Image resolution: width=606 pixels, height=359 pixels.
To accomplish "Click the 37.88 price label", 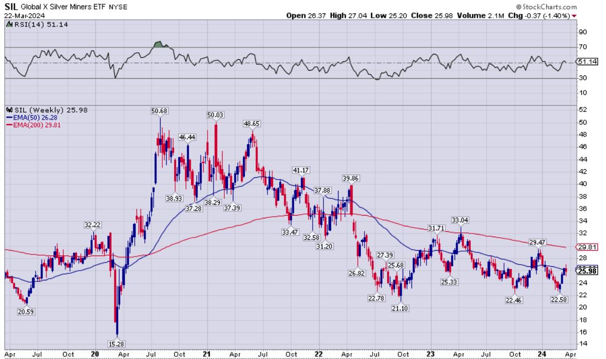I will coord(322,190).
